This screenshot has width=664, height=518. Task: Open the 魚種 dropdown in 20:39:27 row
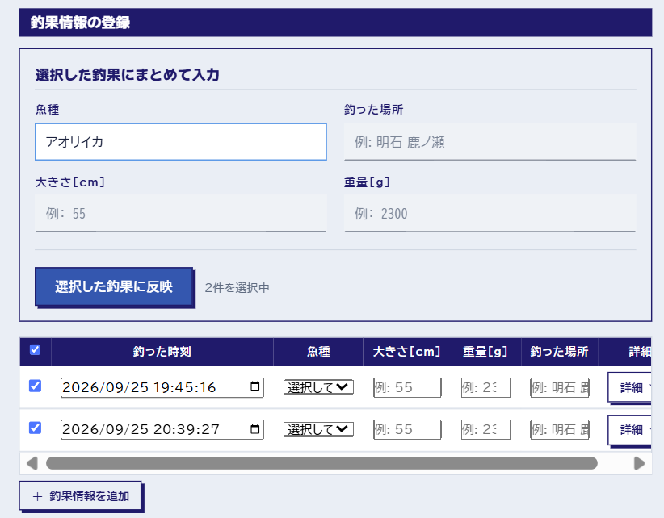tap(318, 429)
